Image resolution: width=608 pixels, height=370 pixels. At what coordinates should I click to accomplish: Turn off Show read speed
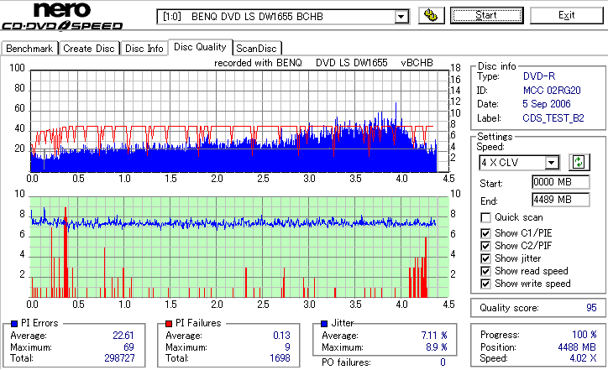point(485,271)
